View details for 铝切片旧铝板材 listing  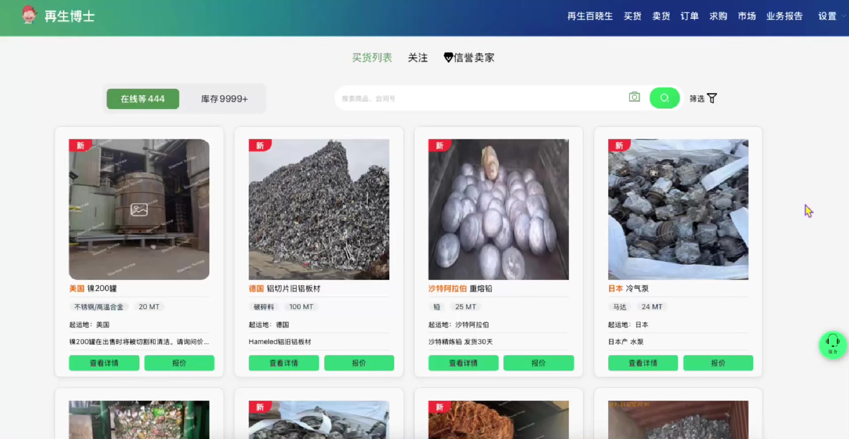point(283,363)
